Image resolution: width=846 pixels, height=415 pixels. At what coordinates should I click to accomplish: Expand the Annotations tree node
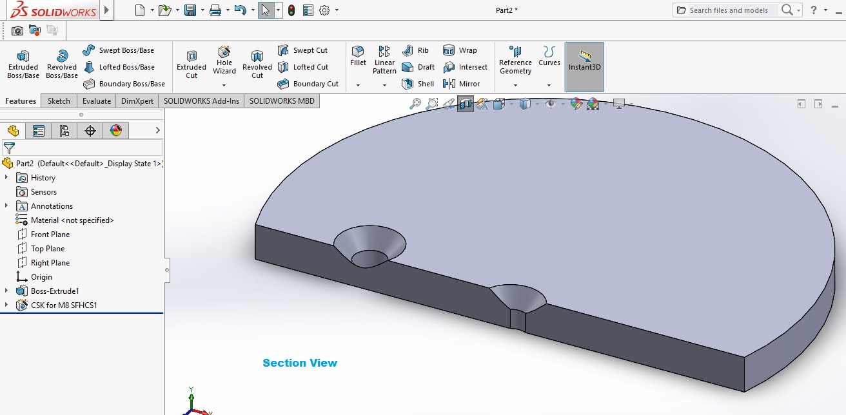(x=6, y=206)
